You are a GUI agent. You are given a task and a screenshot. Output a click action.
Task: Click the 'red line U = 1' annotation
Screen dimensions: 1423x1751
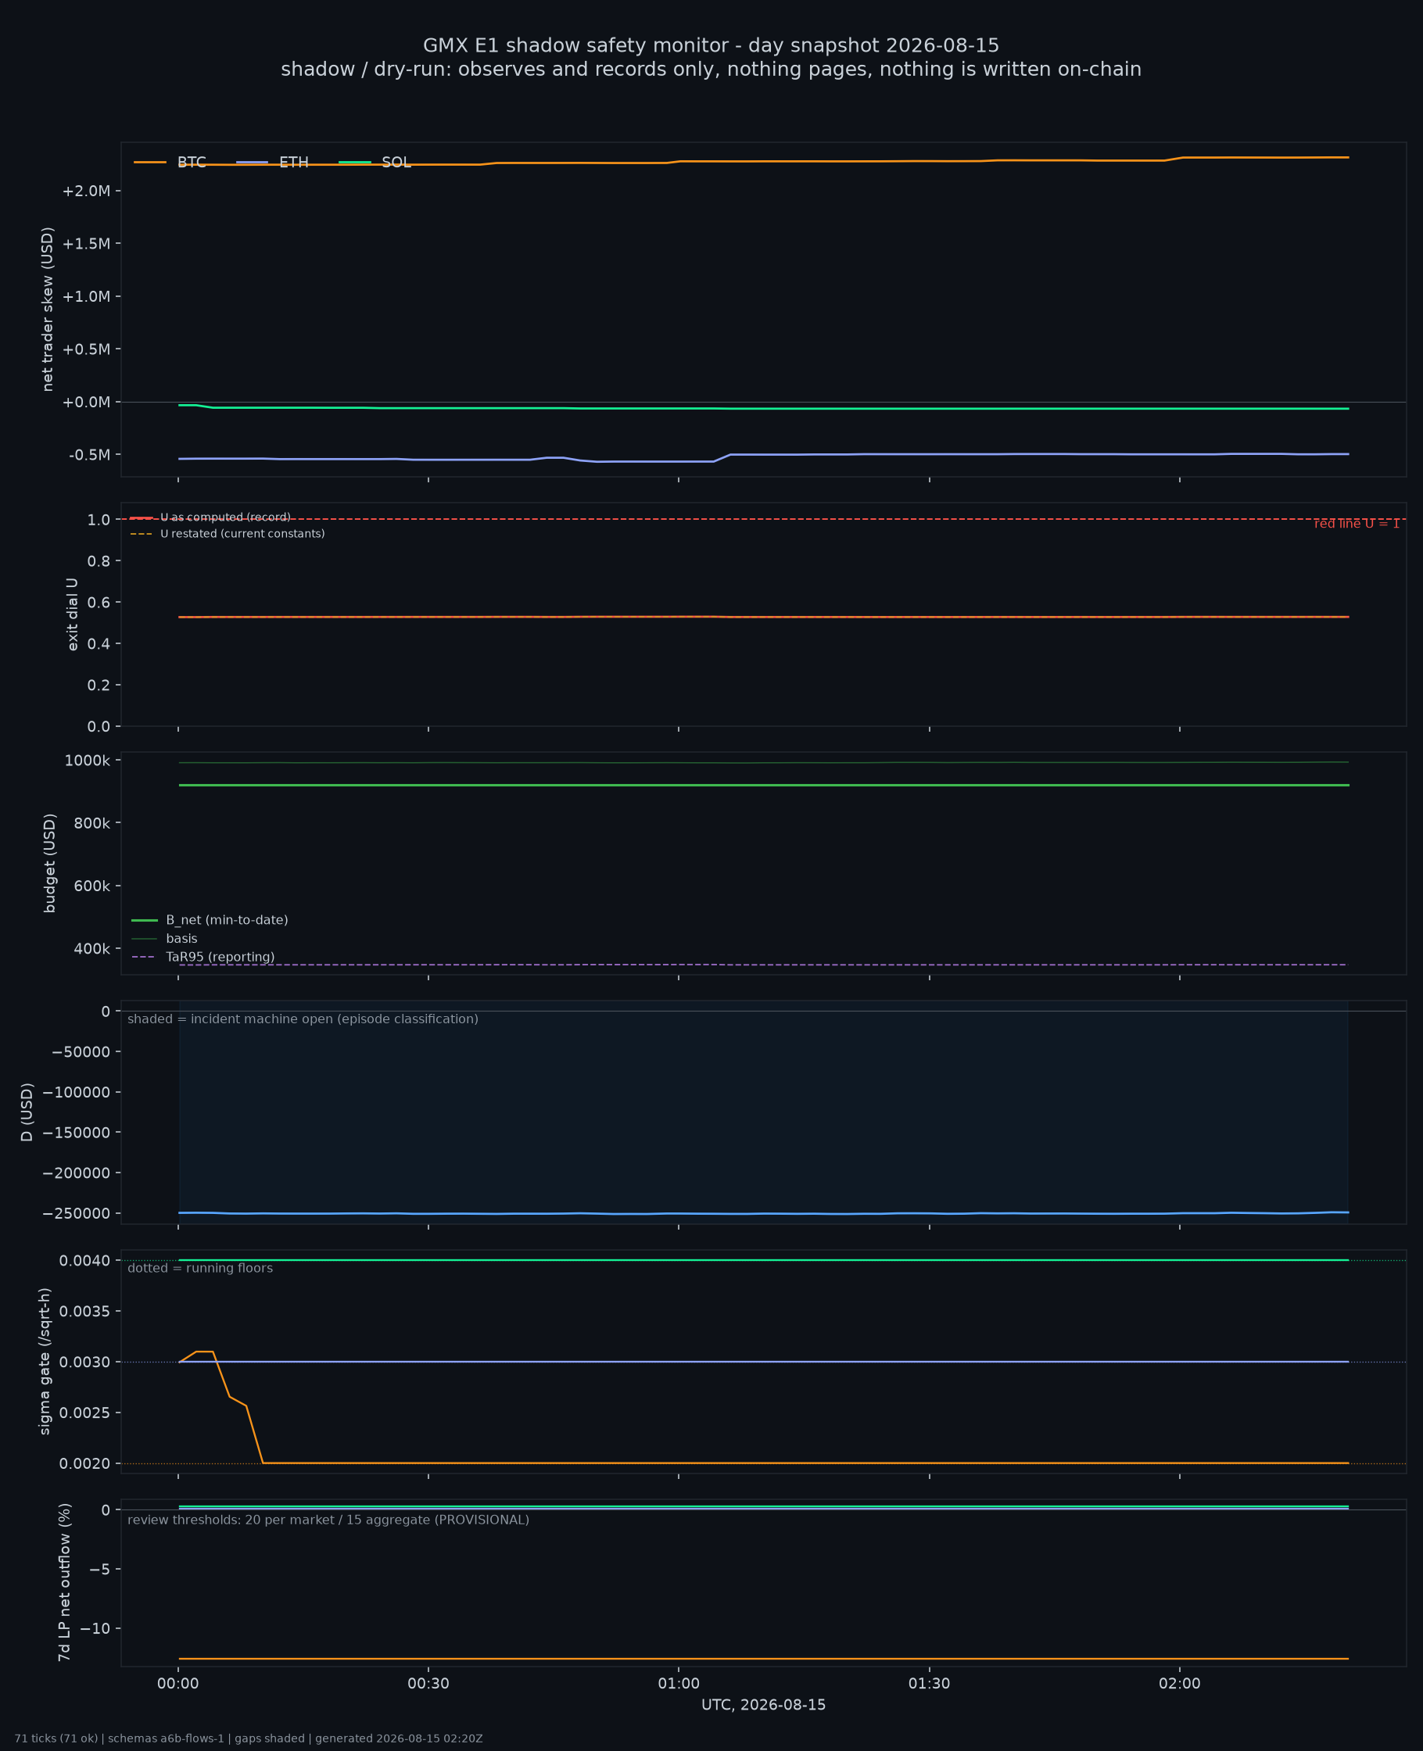click(1357, 524)
